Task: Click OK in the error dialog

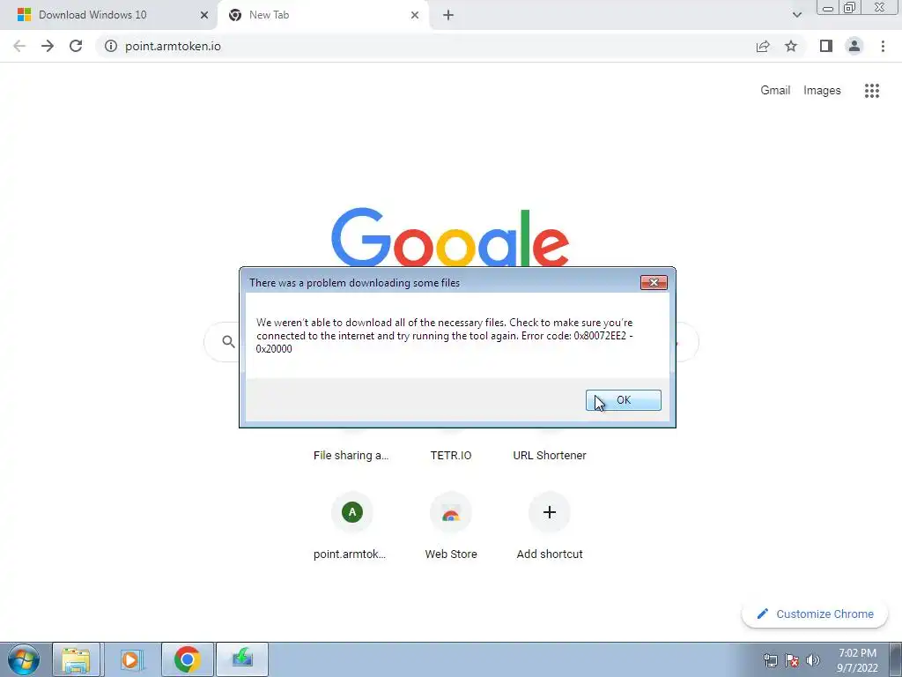Action: pos(623,400)
